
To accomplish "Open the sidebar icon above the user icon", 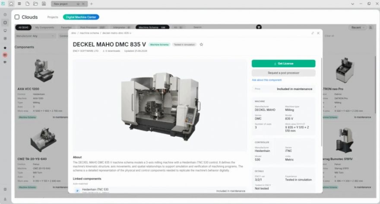I will point(5,189).
